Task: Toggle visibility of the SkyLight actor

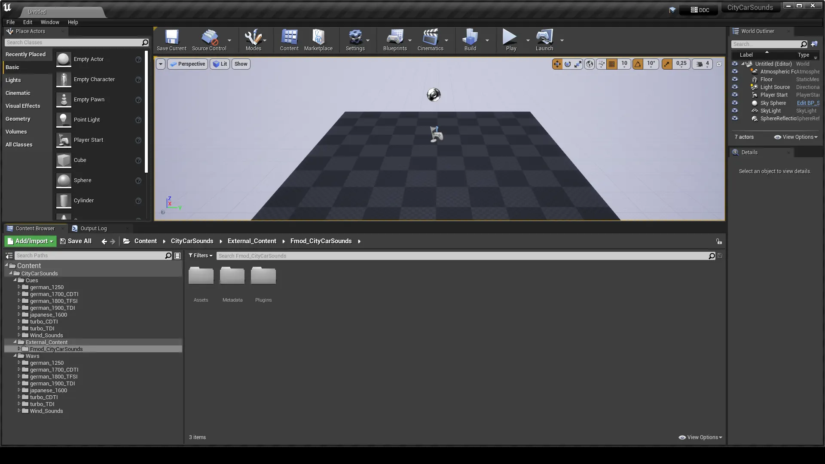Action: coord(735,111)
